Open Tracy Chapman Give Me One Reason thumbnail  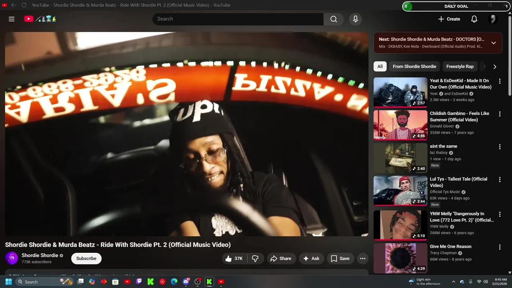point(400,258)
